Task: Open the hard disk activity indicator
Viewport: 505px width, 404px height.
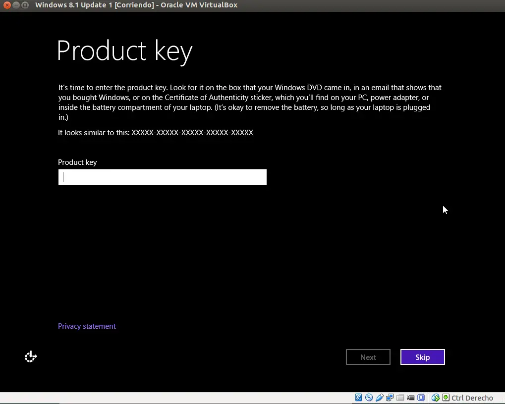Action: pyautogui.click(x=358, y=398)
